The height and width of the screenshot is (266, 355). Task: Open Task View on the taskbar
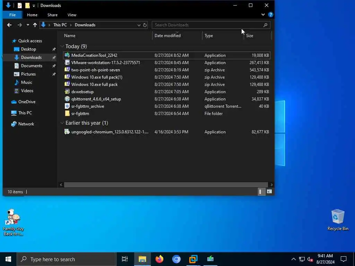125,259
